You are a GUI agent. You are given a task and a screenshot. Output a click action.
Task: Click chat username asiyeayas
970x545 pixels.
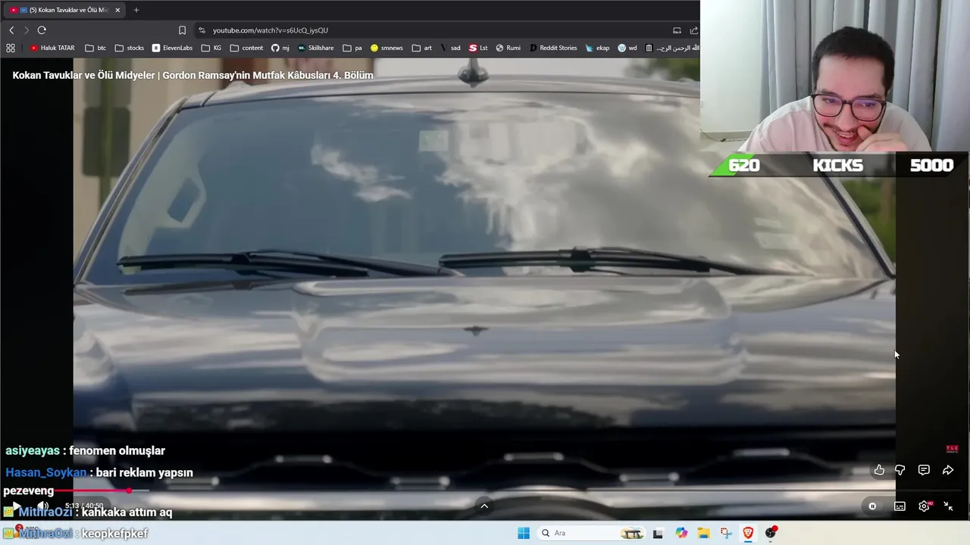pyautogui.click(x=33, y=450)
